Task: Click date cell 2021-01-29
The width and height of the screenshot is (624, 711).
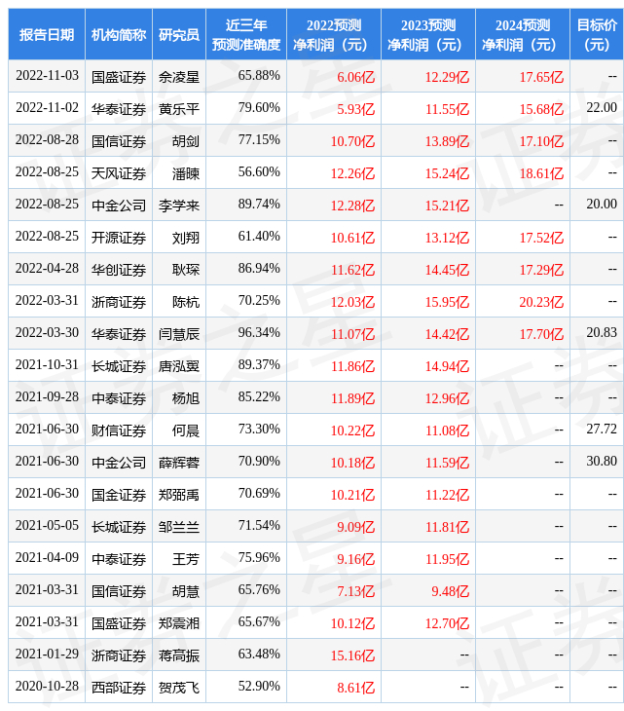Action: click(x=47, y=655)
